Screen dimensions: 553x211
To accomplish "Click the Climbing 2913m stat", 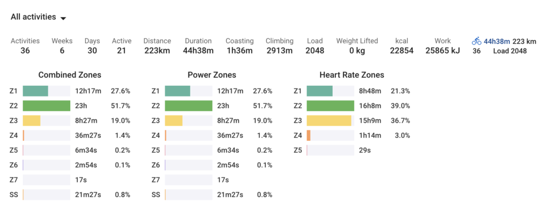I will tap(279, 46).
